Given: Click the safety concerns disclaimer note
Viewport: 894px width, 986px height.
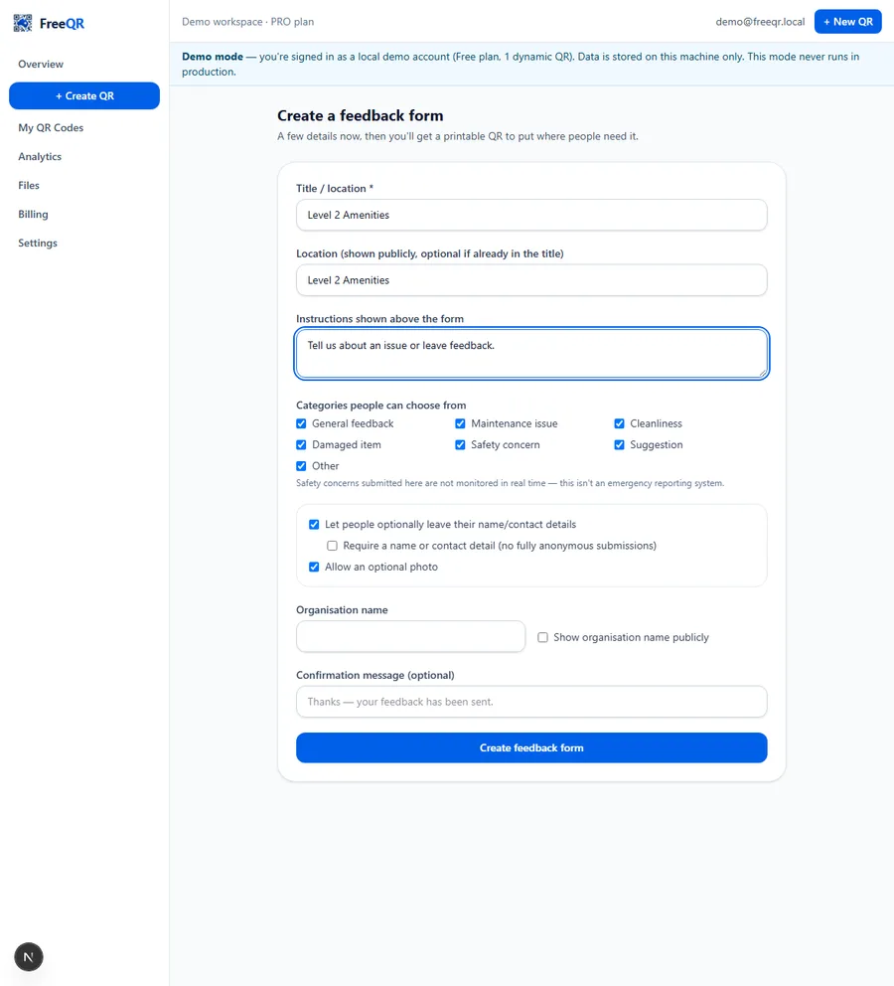Looking at the screenshot, I should 511,484.
